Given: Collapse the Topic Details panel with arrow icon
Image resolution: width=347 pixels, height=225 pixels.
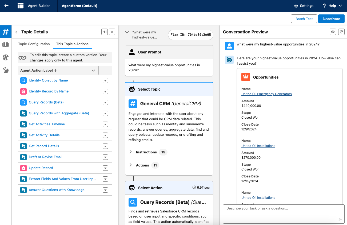Looking at the screenshot, I should coord(104,32).
